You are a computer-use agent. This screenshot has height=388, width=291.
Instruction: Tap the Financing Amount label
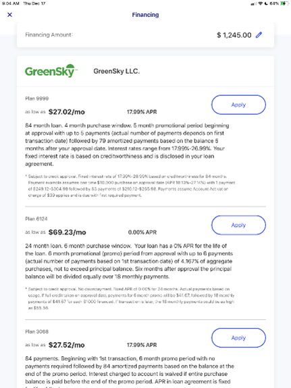(x=49, y=35)
